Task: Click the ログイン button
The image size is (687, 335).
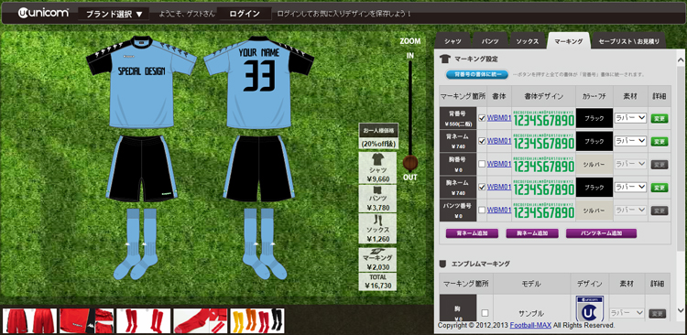Action: [x=245, y=14]
